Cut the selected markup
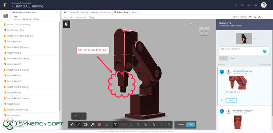 coord(131,124)
